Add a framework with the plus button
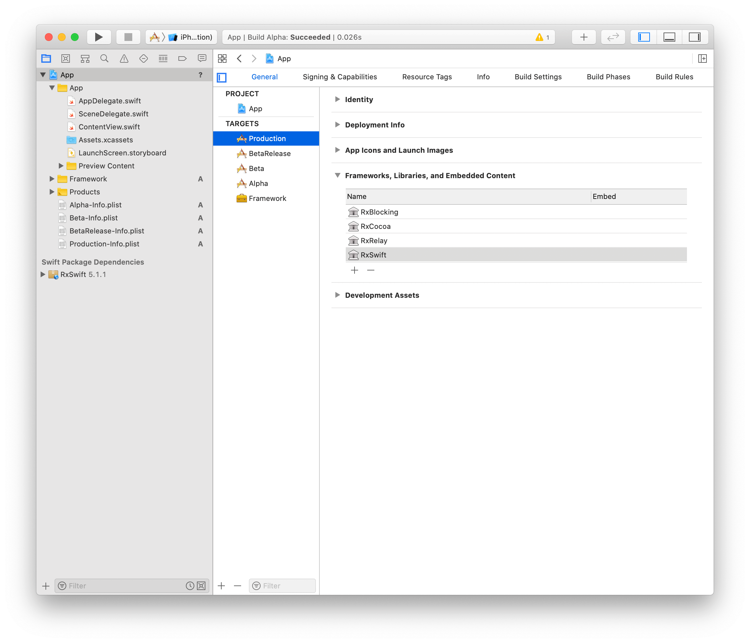This screenshot has width=750, height=643. pos(355,270)
